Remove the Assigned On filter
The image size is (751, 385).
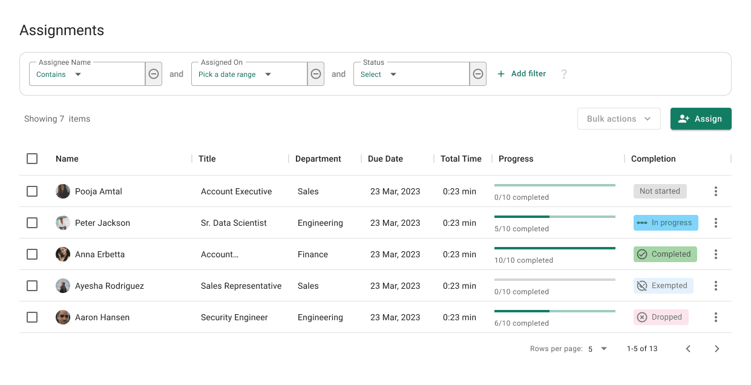316,74
